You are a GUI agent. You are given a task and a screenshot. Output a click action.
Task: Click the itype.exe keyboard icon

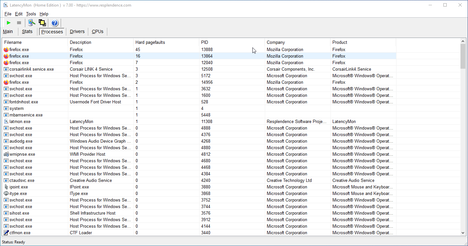point(6,194)
